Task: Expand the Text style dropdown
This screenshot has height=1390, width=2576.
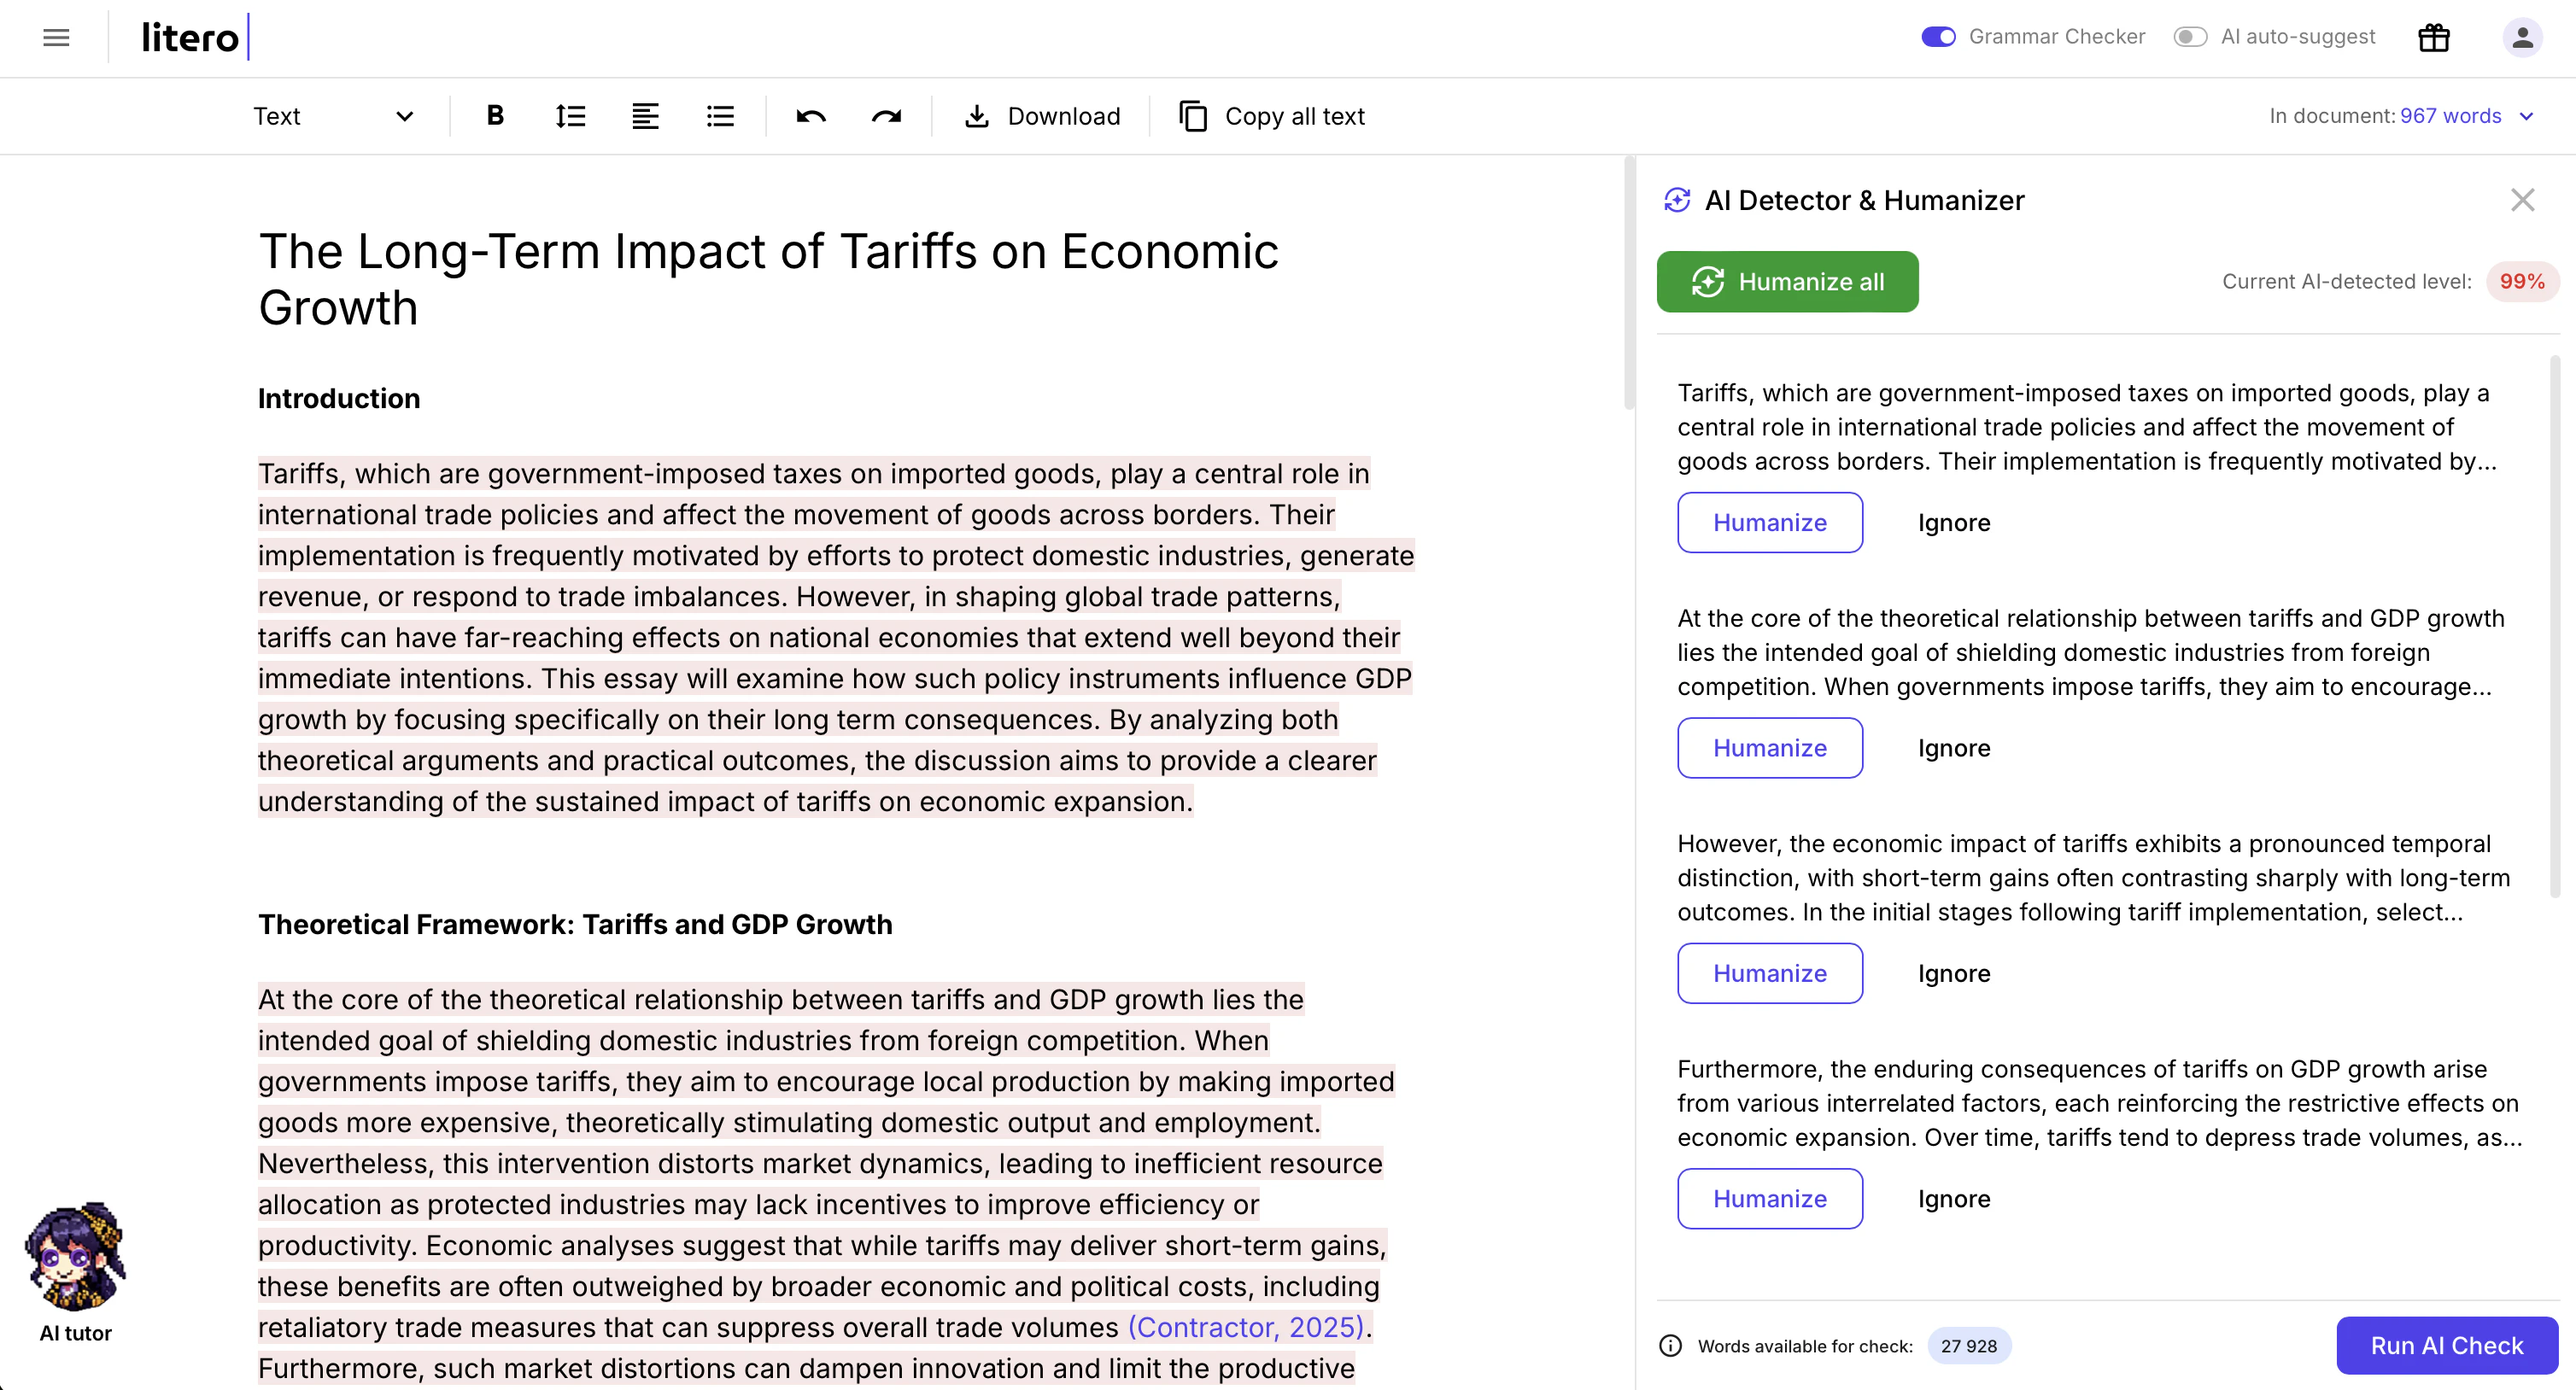Action: pos(333,116)
